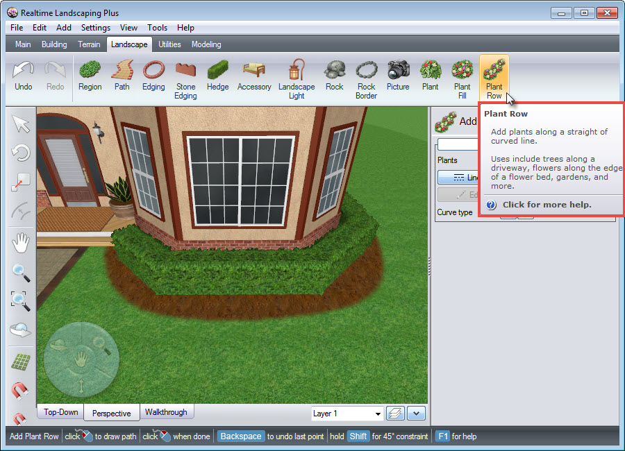Click the Redo toolbar button

[55, 76]
